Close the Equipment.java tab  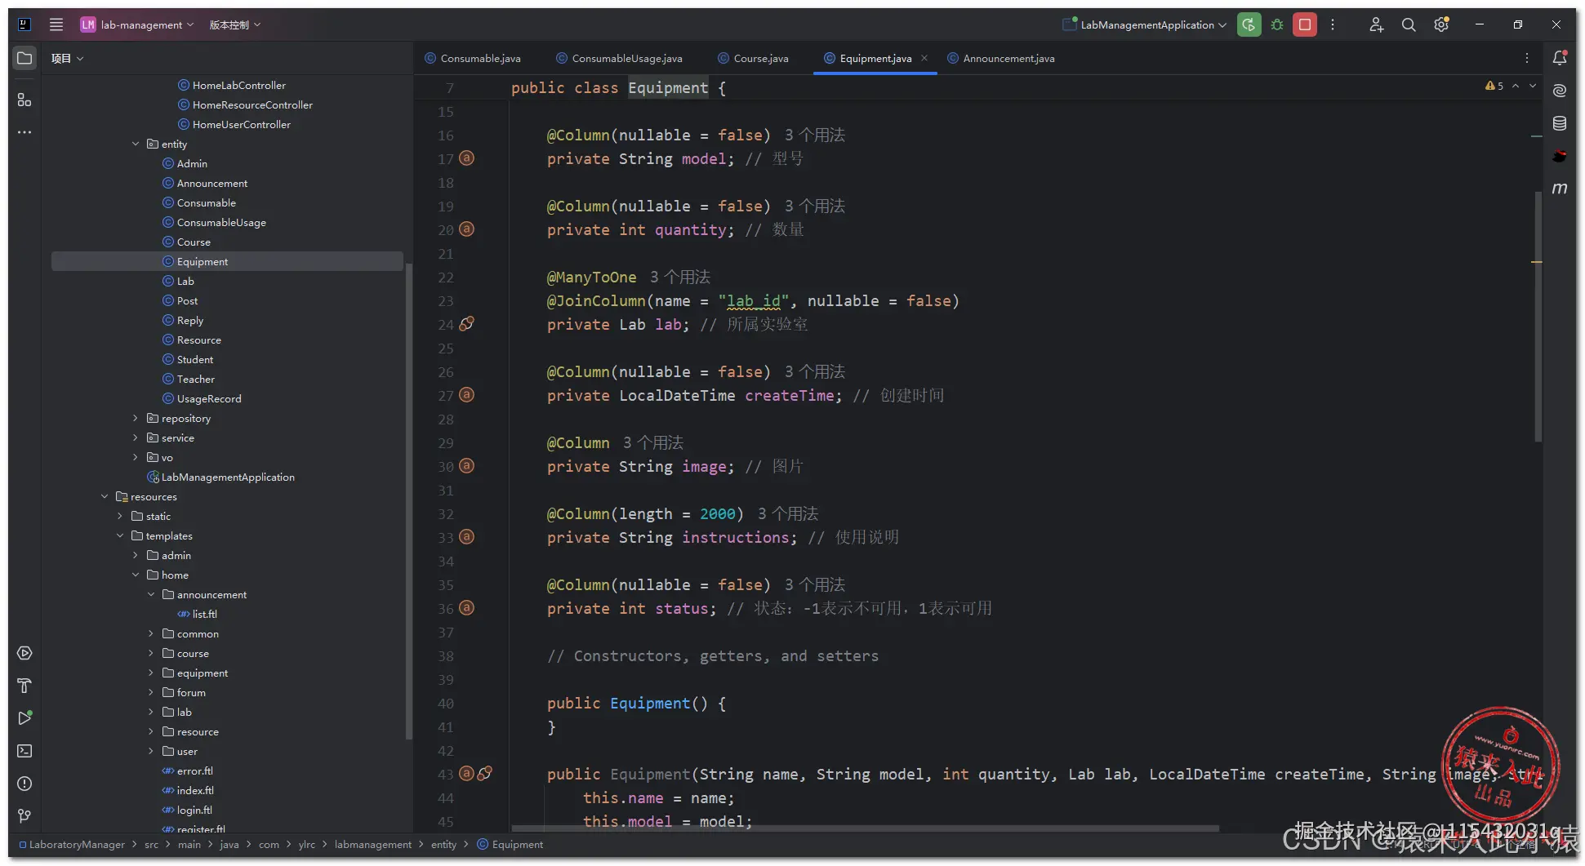(924, 58)
